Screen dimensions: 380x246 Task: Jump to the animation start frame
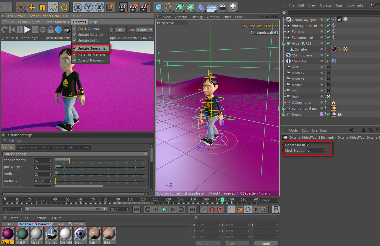point(137,209)
